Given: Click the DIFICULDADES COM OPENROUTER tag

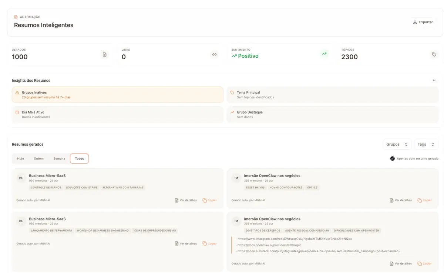Looking at the screenshot, I should (x=357, y=230).
